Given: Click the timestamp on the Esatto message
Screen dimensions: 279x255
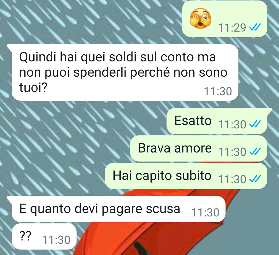Looking at the screenshot, I should point(232,124).
